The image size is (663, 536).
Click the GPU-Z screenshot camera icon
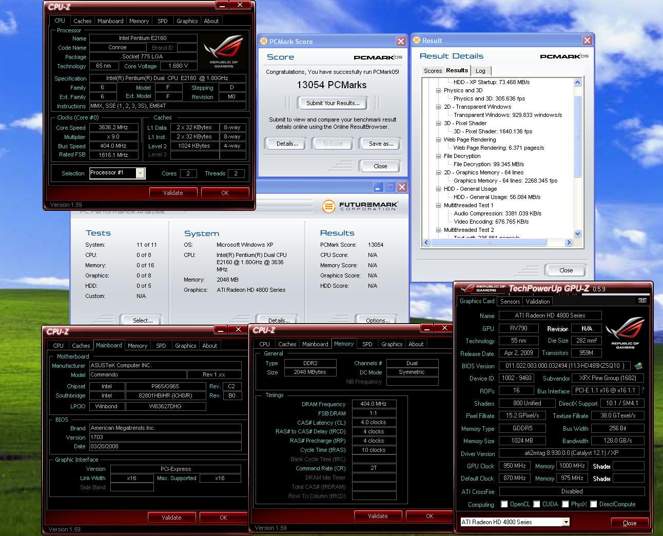[642, 301]
